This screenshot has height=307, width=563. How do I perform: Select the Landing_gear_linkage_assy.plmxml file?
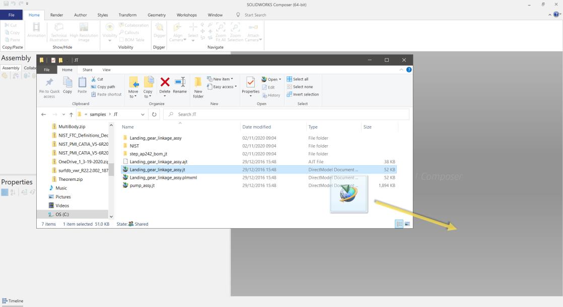point(163,177)
